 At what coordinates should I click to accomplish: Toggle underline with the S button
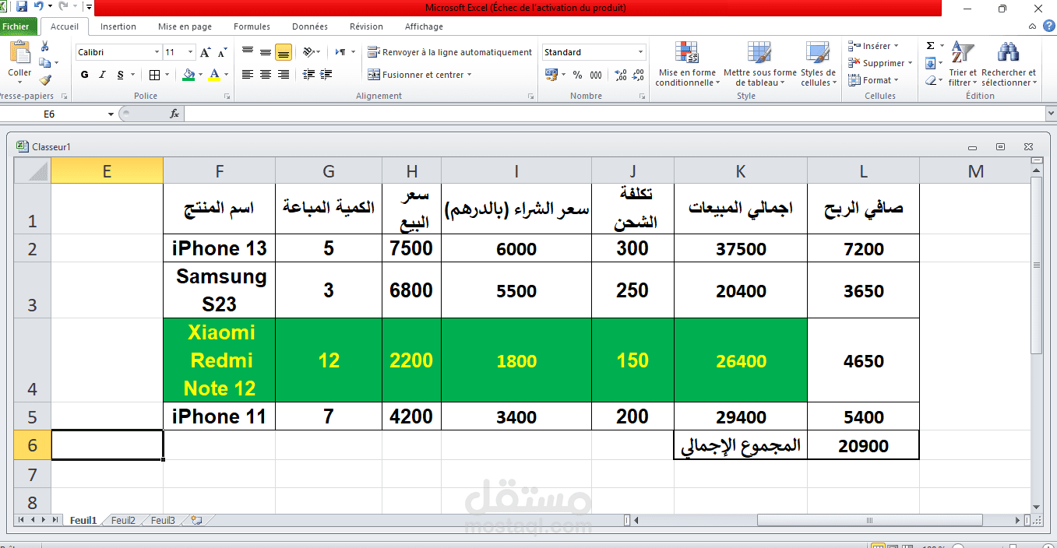coord(120,75)
